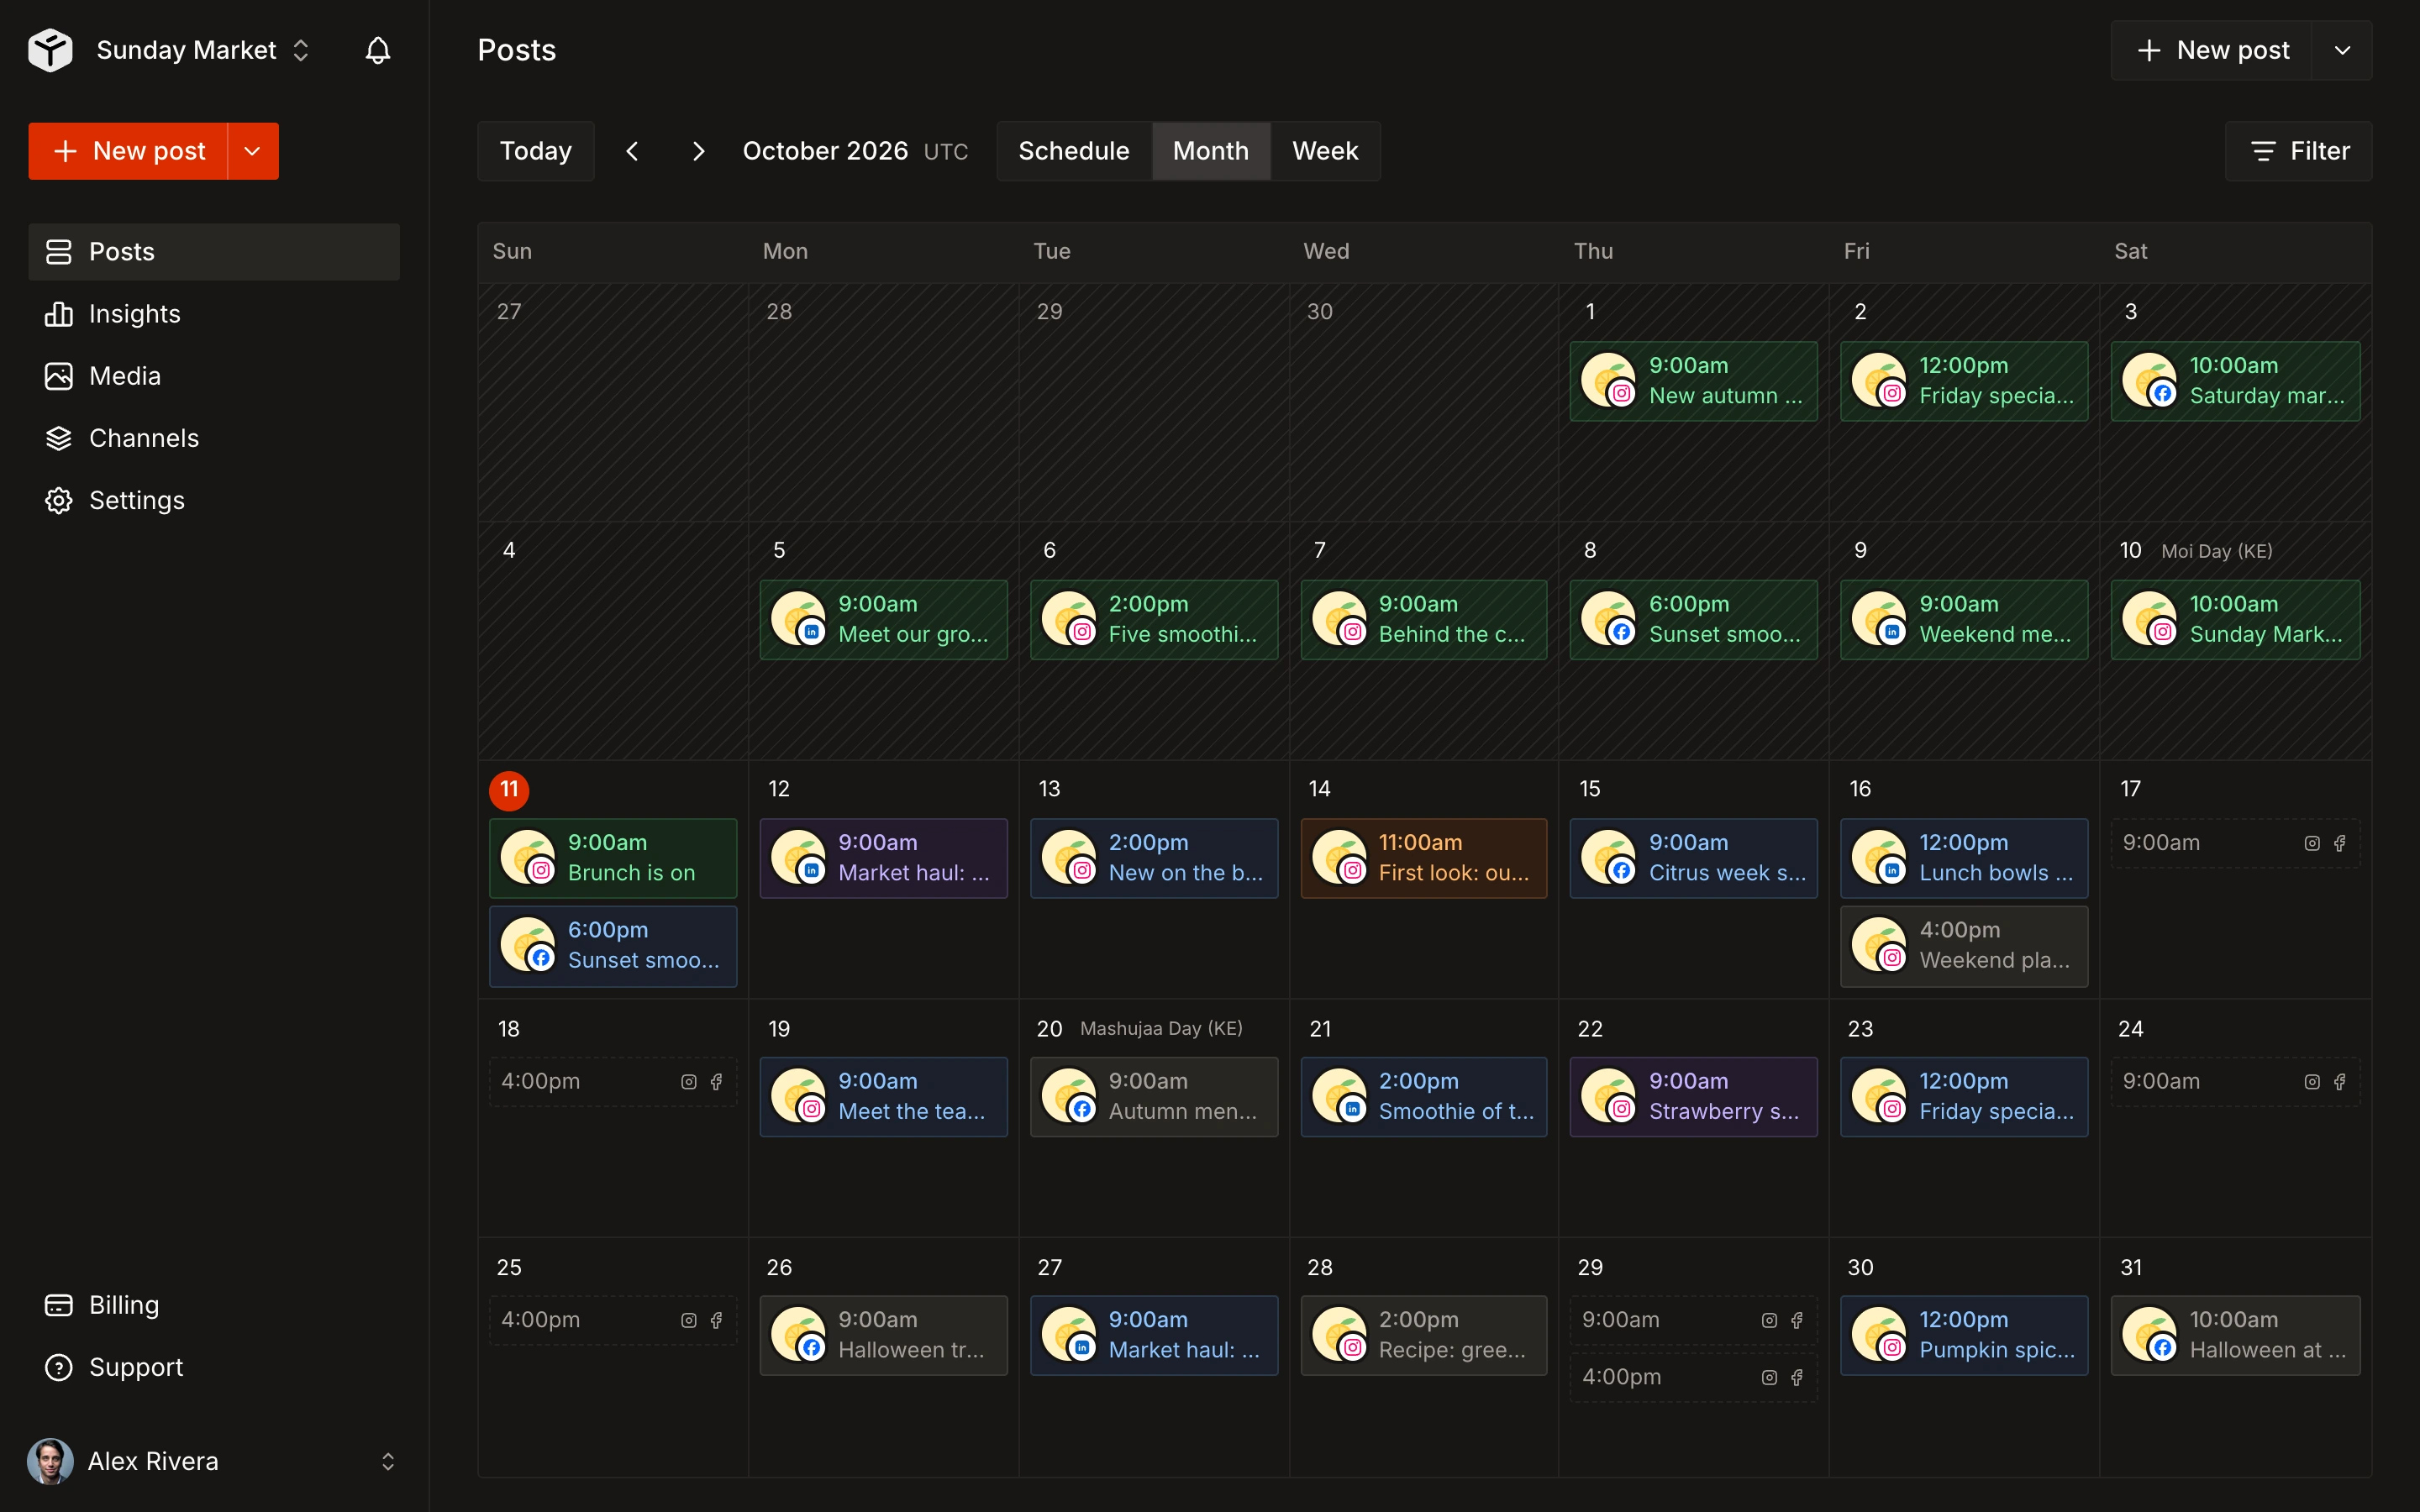This screenshot has height=1512, width=2420.
Task: Open 'Smoothie of t...' post on Oct 21
Action: (1423, 1097)
